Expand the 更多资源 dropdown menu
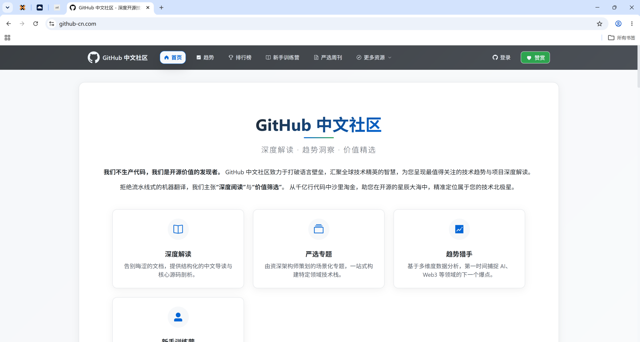Viewport: 640px width, 342px height. (374, 58)
